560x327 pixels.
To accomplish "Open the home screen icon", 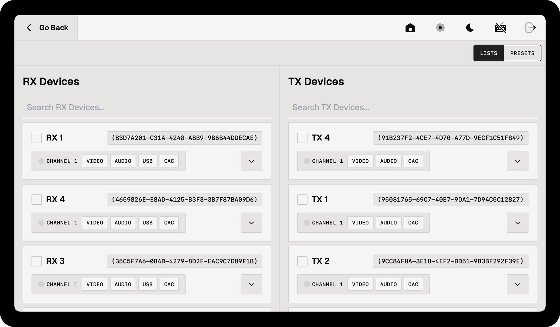I will click(410, 28).
